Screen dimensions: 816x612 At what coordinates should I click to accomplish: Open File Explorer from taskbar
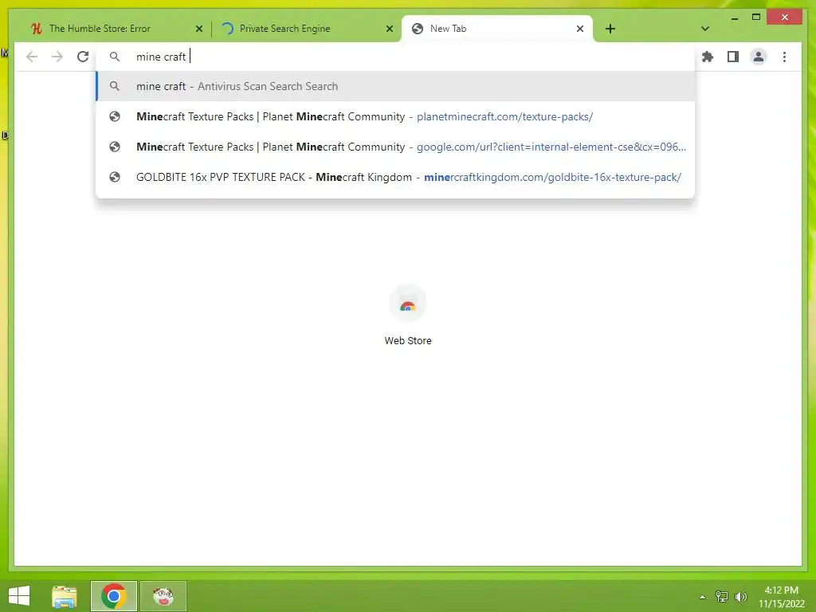coord(65,596)
